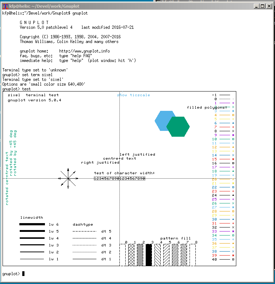Click the 'type "help FAQ"' text
Image resolution: width=275 pixels, height=284 pixels.
pos(76,56)
